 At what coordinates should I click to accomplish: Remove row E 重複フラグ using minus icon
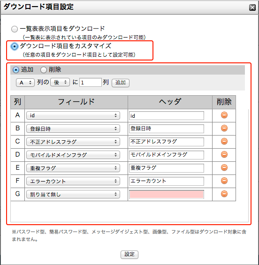(x=224, y=167)
